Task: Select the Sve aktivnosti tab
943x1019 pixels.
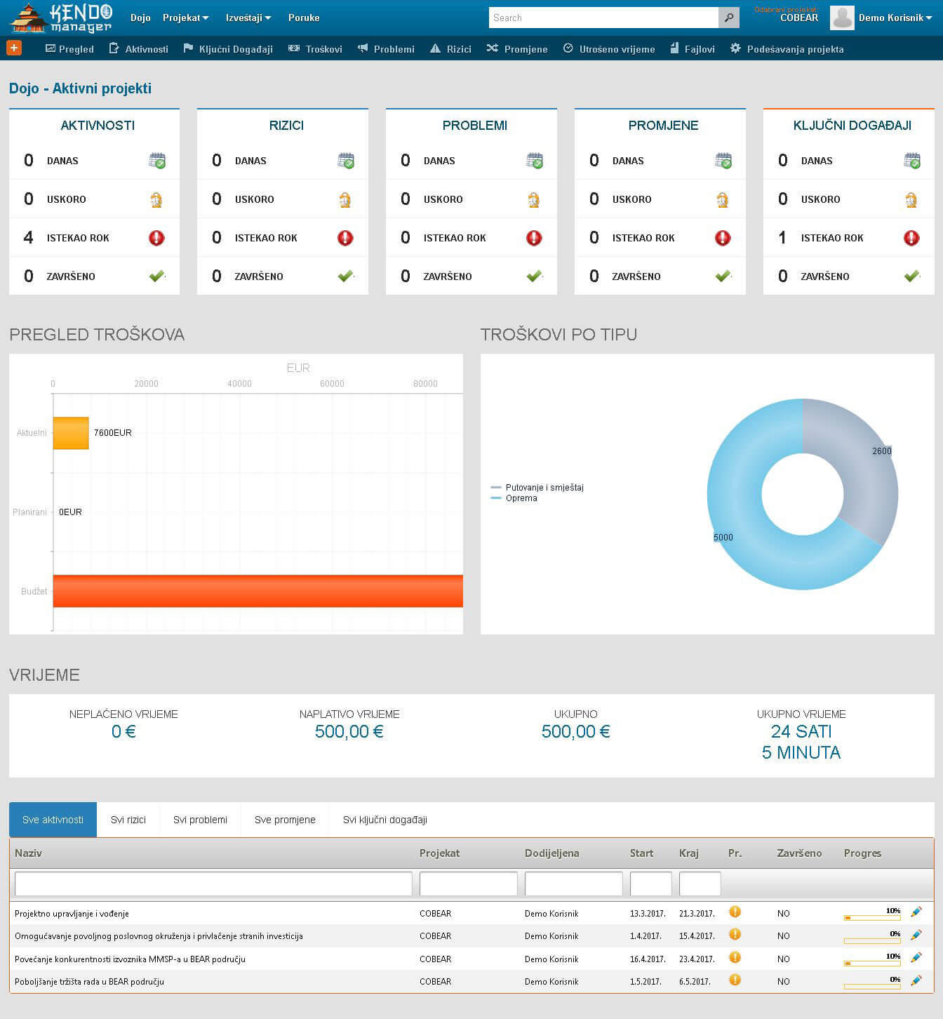Action: 53,820
